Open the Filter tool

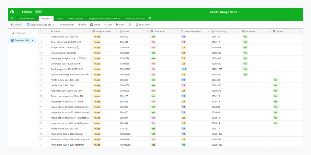click(82, 24)
